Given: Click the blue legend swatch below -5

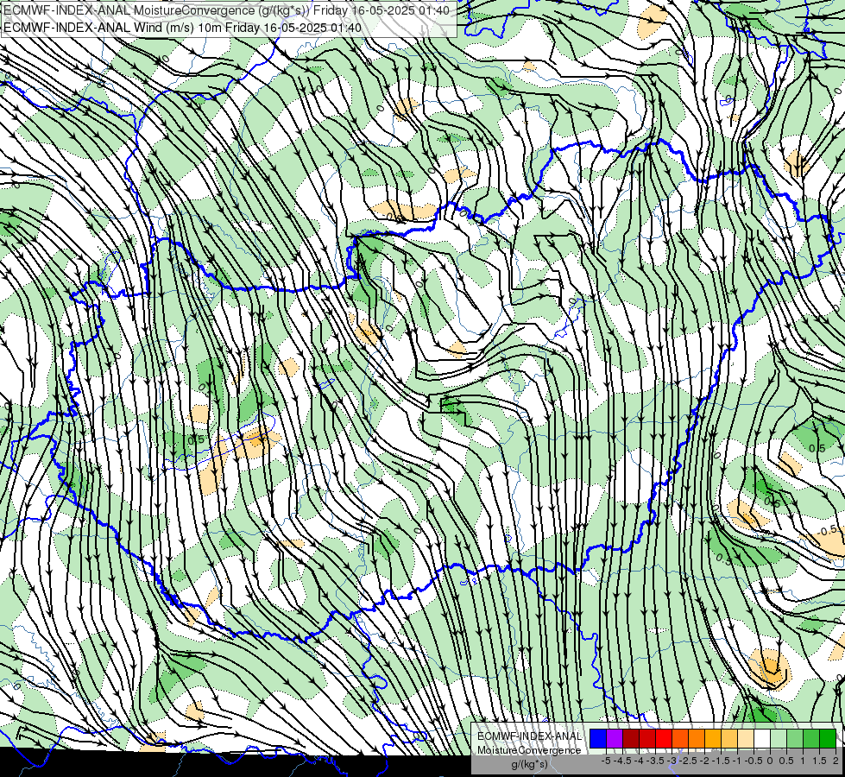Looking at the screenshot, I should [x=598, y=738].
